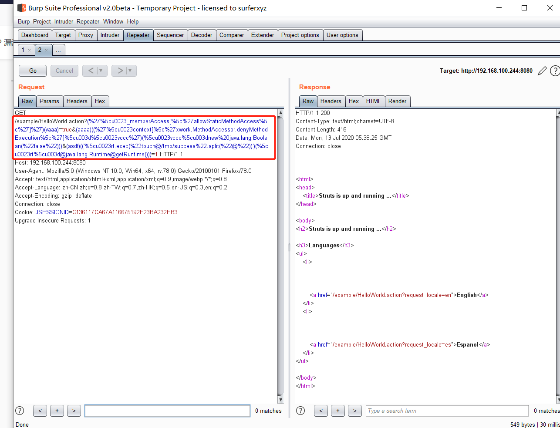Open the User options tab
This screenshot has width=560, height=428.
tap(342, 35)
